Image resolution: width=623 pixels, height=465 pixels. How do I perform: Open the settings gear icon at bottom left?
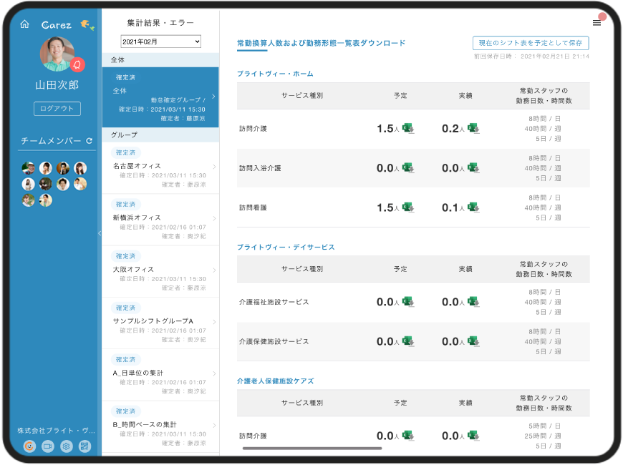click(x=67, y=445)
